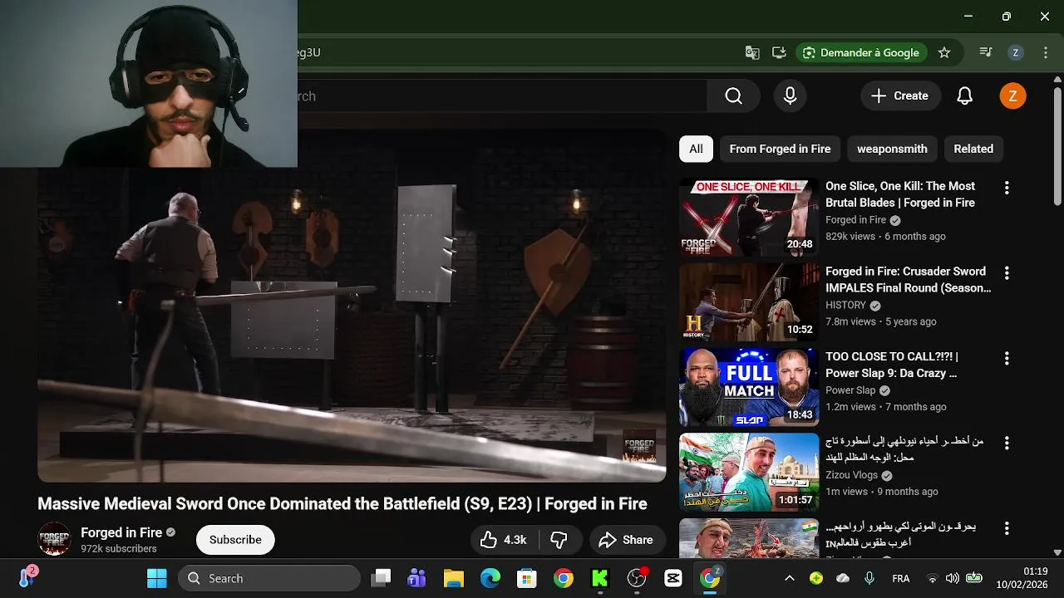The height and width of the screenshot is (598, 1064).
Task: Open Microsoft Teams from taskbar
Action: 416,578
